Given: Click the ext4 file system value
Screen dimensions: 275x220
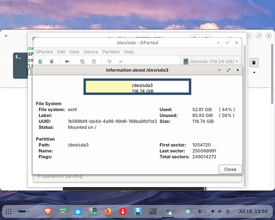Looking at the screenshot, I should coord(72,110).
